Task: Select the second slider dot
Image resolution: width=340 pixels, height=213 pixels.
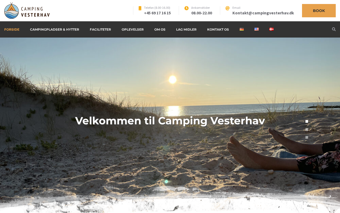Action: (x=307, y=129)
